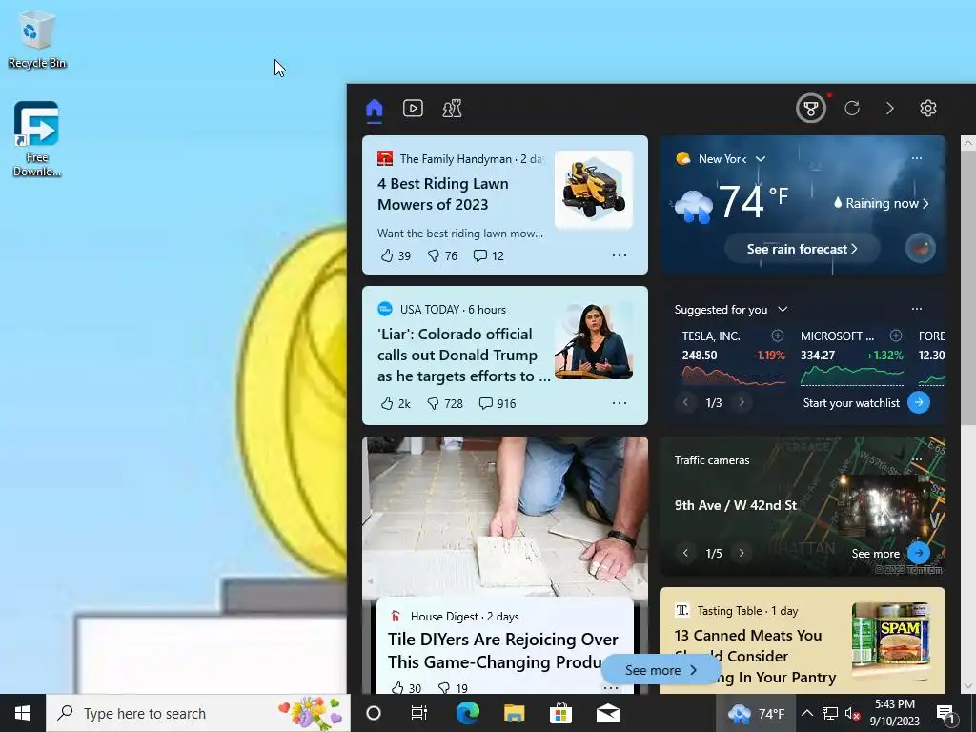Open the 4 Best Riding Lawn Mowers headline
The width and height of the screenshot is (976, 732).
[x=442, y=193]
